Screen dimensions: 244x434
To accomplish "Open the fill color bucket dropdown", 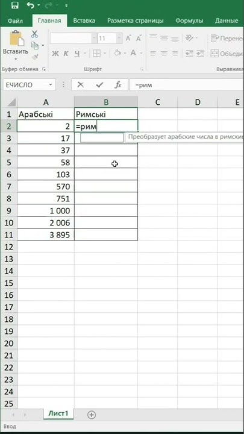I will coord(125,54).
